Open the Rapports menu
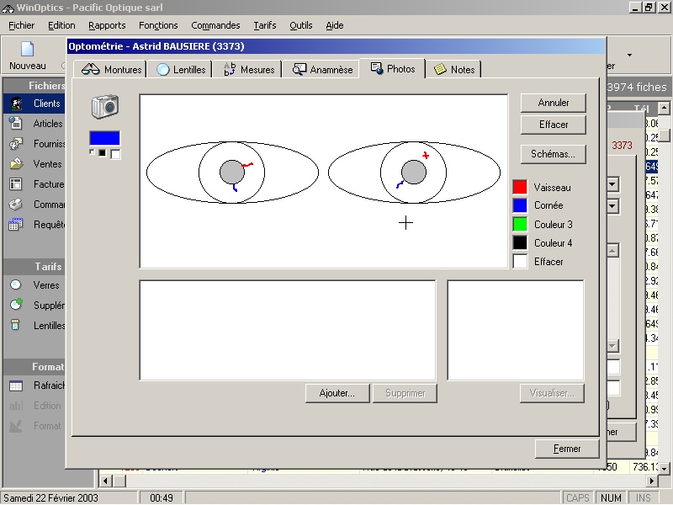The height and width of the screenshot is (505, 673). click(x=107, y=25)
